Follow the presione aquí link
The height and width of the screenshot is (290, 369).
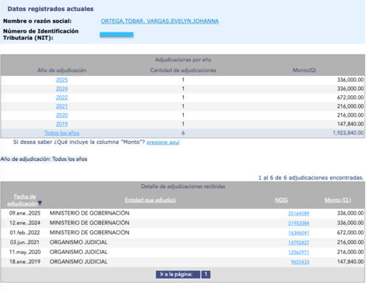[163, 142]
